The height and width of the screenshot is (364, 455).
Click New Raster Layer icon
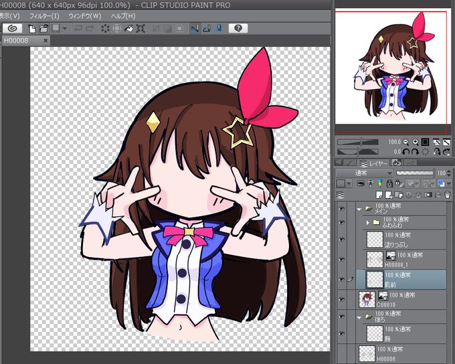(379, 195)
